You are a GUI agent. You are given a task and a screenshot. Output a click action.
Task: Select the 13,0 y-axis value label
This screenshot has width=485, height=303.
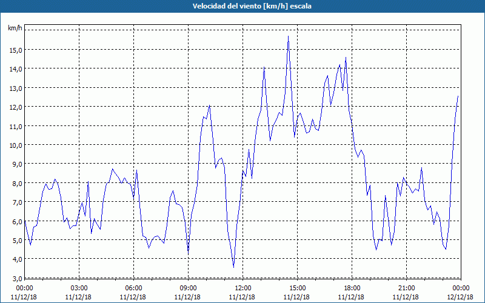tap(15, 88)
